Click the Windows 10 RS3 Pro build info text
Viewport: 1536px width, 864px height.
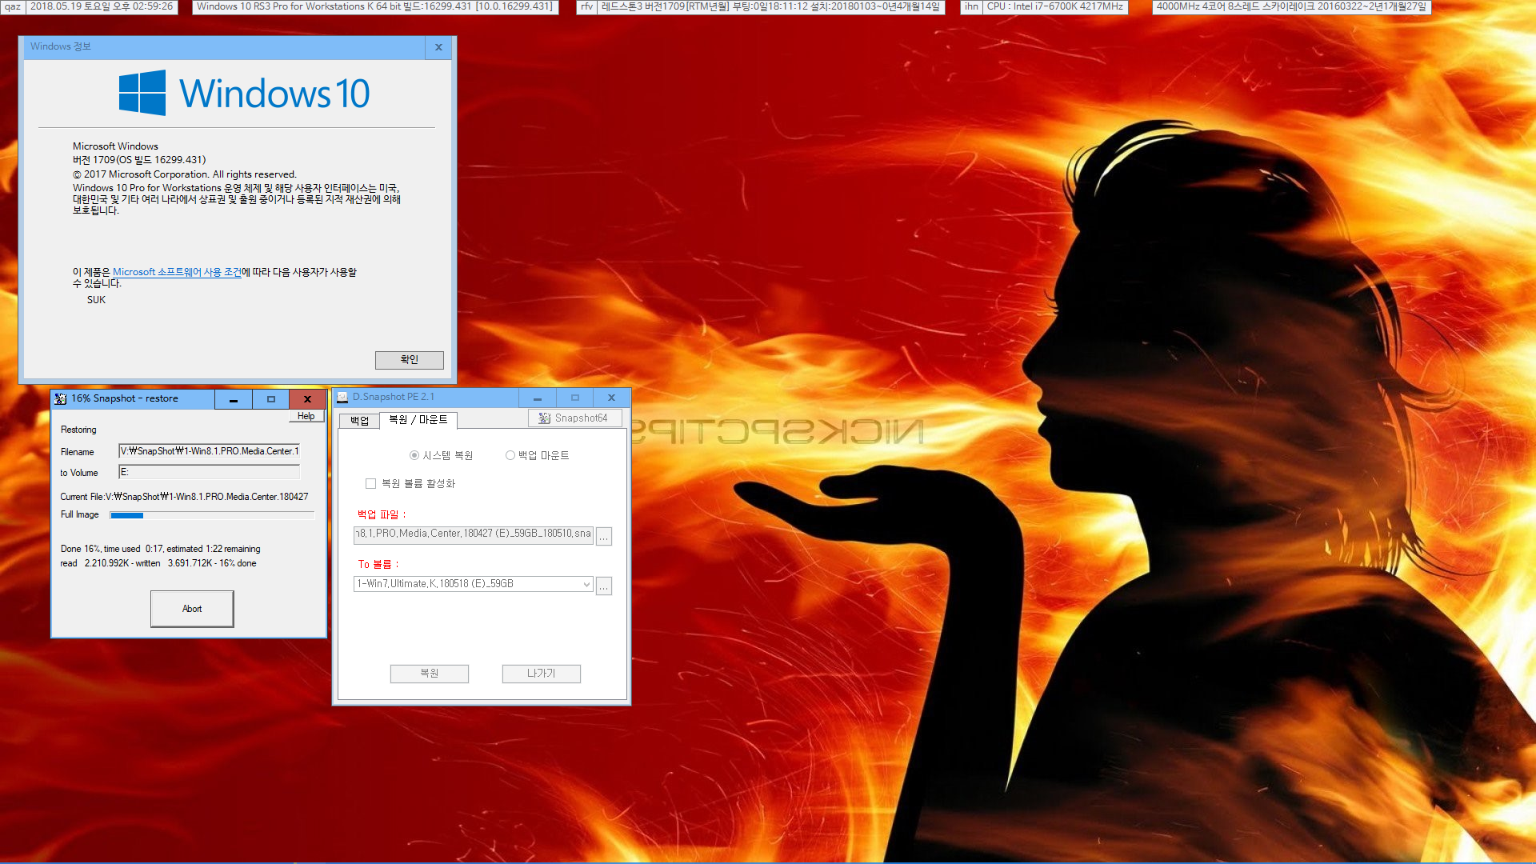tap(374, 6)
